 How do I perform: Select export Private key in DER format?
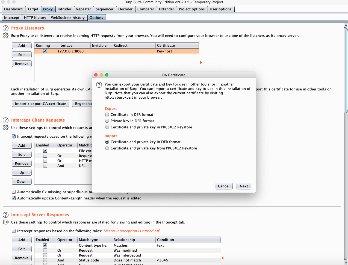tap(107, 121)
